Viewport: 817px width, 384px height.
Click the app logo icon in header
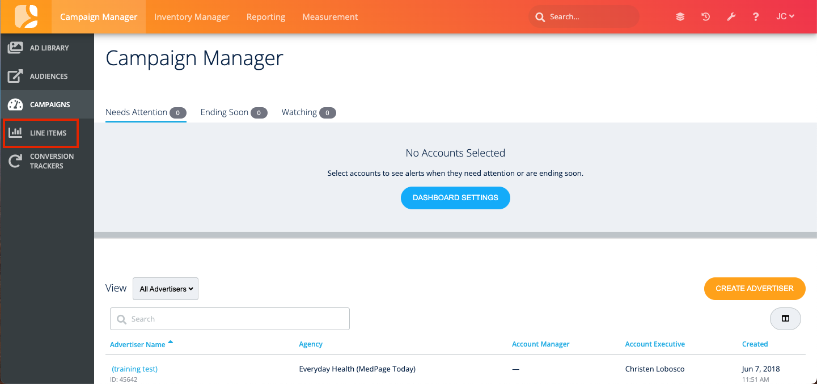click(26, 16)
